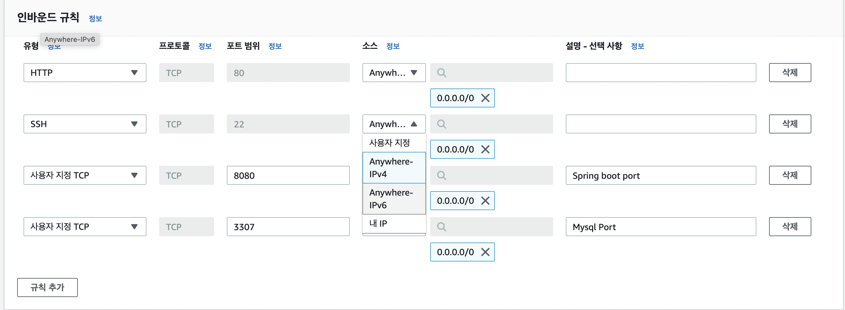Click the search icon in the SSH source field

coord(442,124)
